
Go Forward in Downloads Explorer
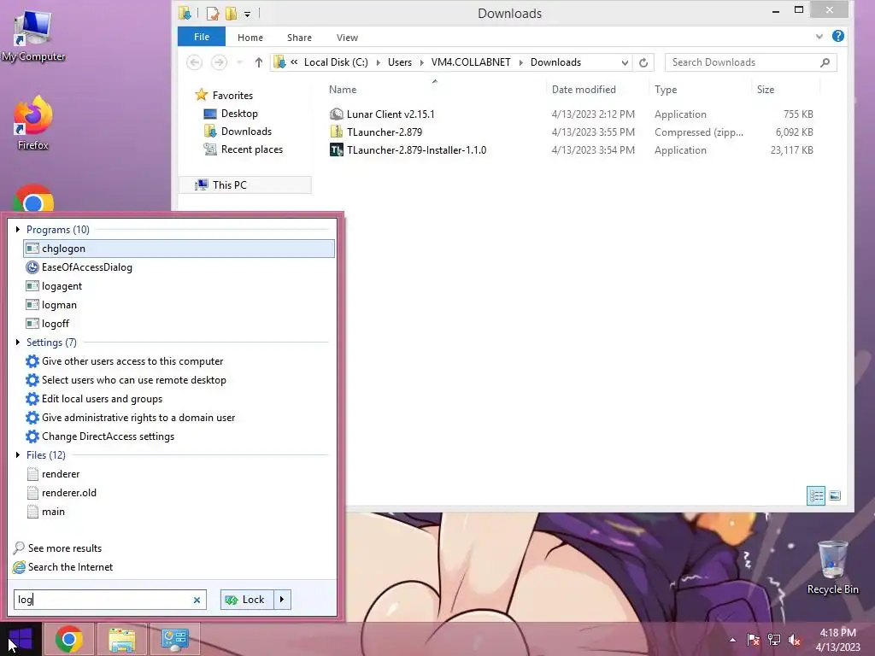pos(219,61)
